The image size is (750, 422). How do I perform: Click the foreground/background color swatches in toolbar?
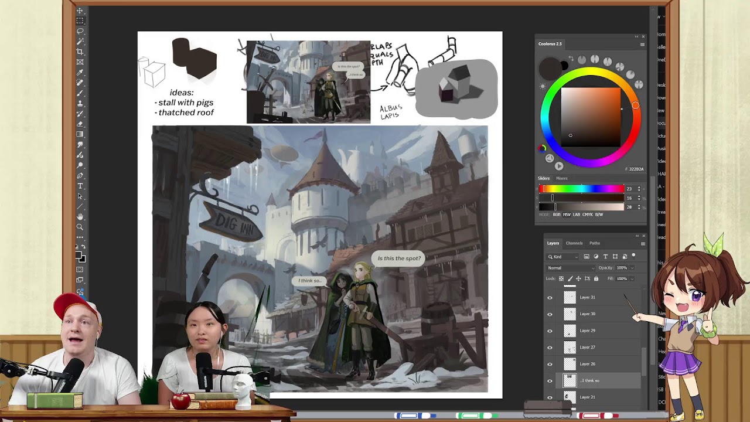tap(80, 257)
